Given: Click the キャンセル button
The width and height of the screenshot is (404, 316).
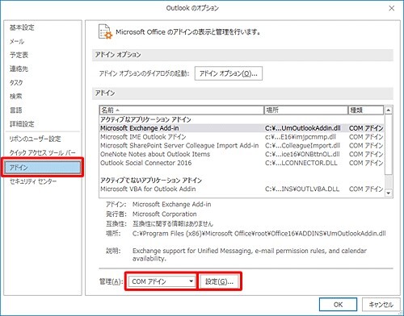Looking at the screenshot, I should (x=381, y=305).
